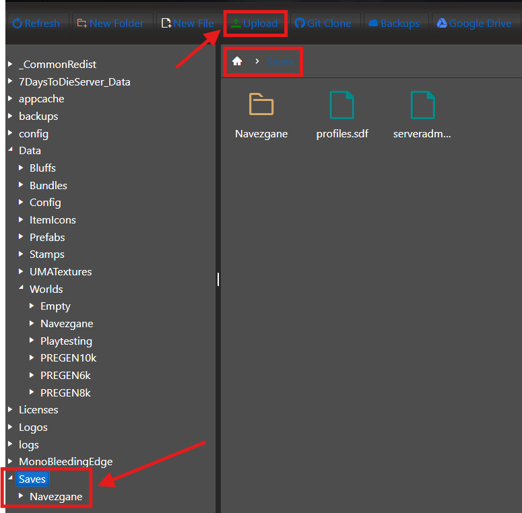
Task: Select appcache in the tree
Action: tap(41, 99)
